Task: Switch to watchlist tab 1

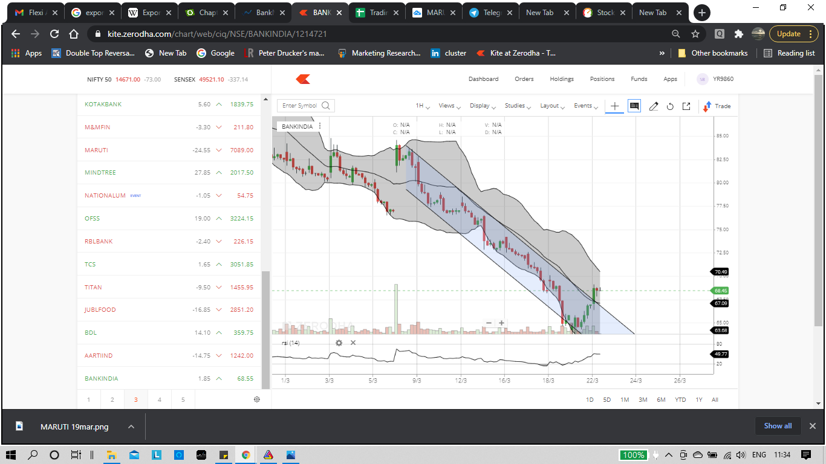Action: pos(89,399)
